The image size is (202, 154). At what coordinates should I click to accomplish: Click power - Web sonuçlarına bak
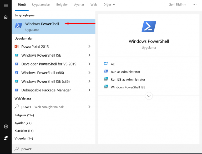pyautogui.click(x=53, y=107)
